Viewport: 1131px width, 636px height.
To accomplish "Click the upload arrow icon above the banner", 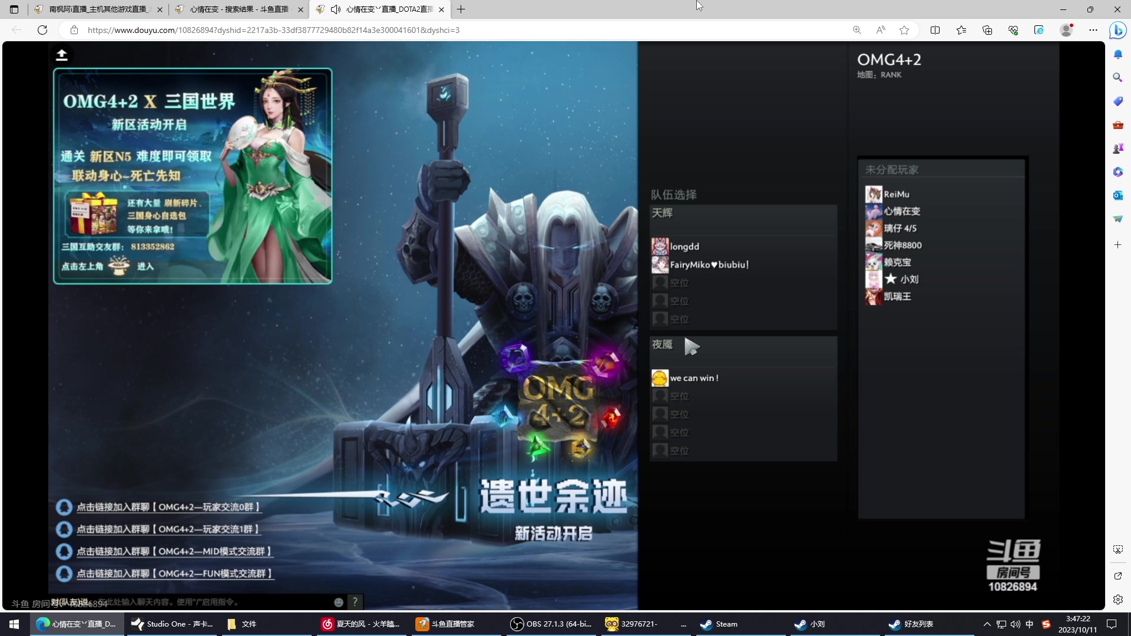I will coord(61,55).
